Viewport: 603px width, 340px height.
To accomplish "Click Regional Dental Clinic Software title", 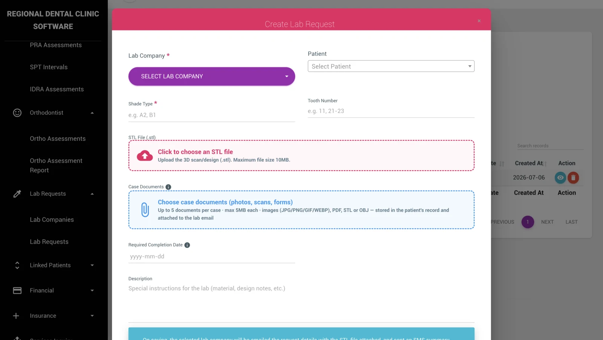I will 53,20.
